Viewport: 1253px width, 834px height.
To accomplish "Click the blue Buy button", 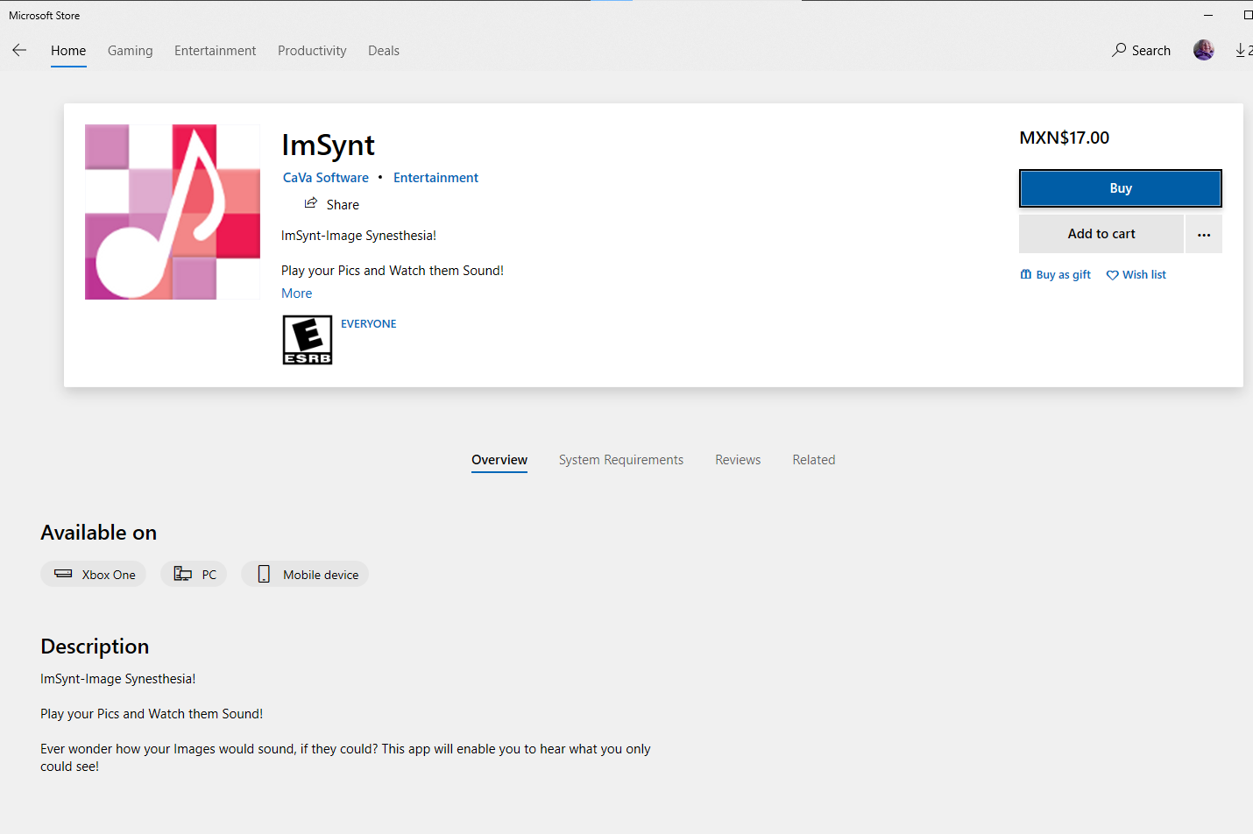I will click(1121, 188).
